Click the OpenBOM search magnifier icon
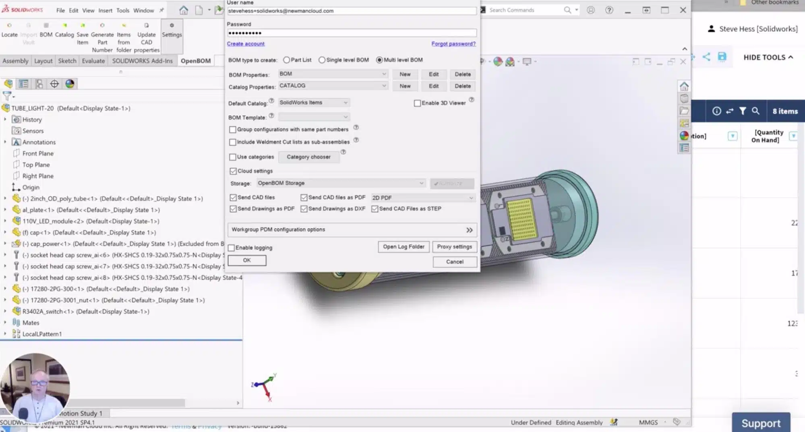 pyautogui.click(x=756, y=111)
